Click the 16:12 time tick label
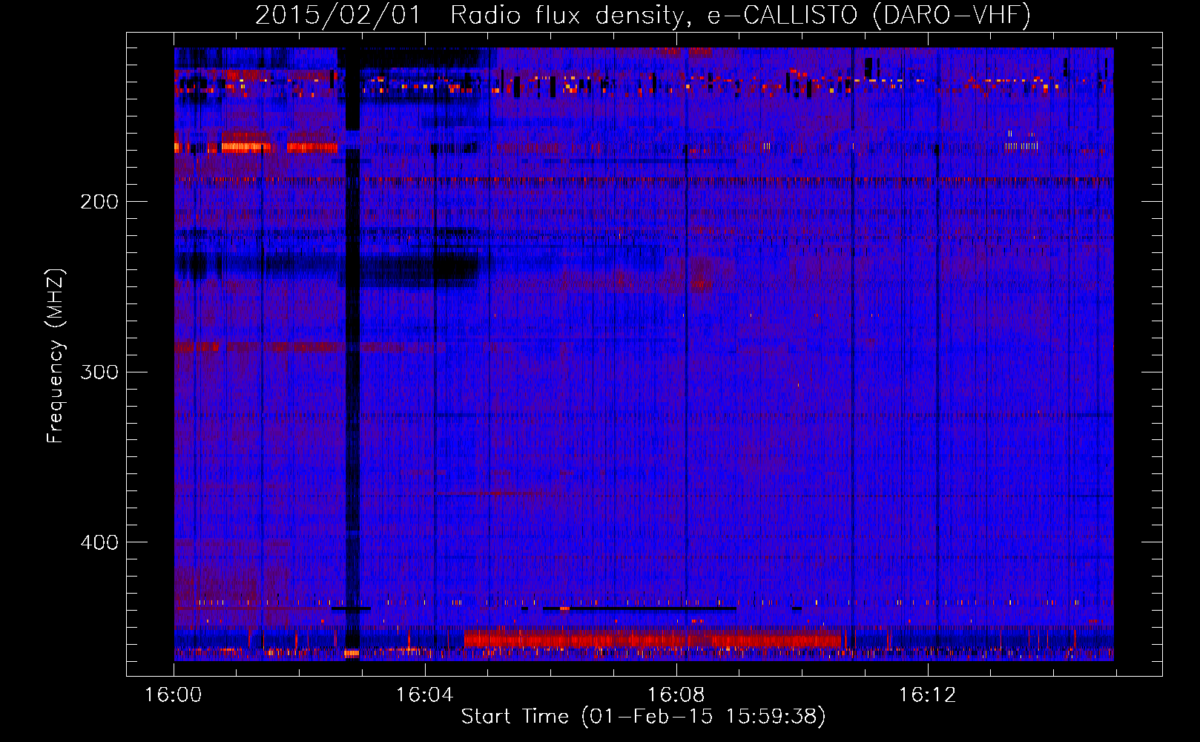Screen dimensions: 1200x742 coord(927,695)
